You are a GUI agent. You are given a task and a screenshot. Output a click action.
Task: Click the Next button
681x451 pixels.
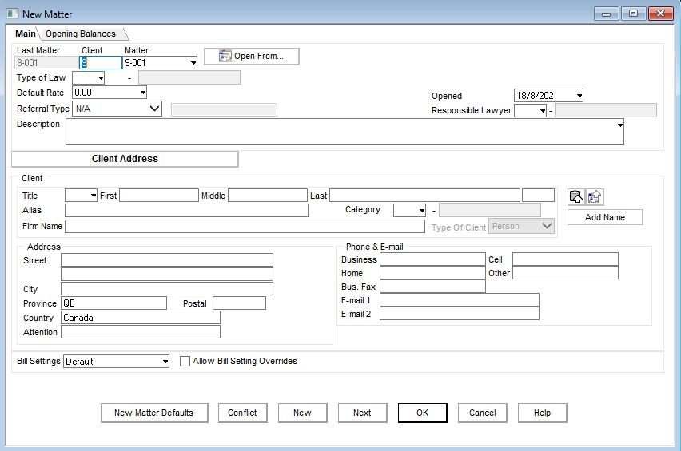362,413
